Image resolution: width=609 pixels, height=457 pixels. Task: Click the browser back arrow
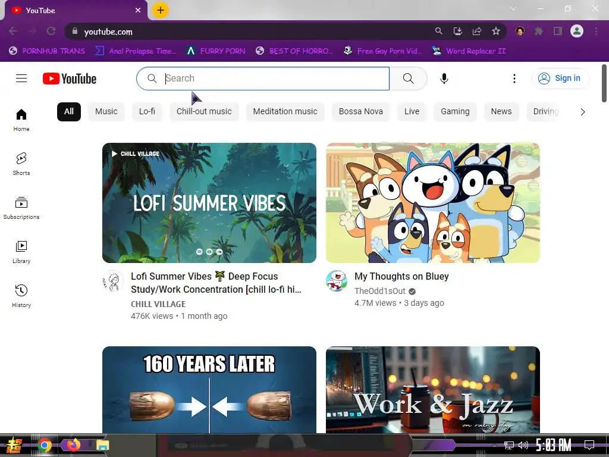click(13, 31)
